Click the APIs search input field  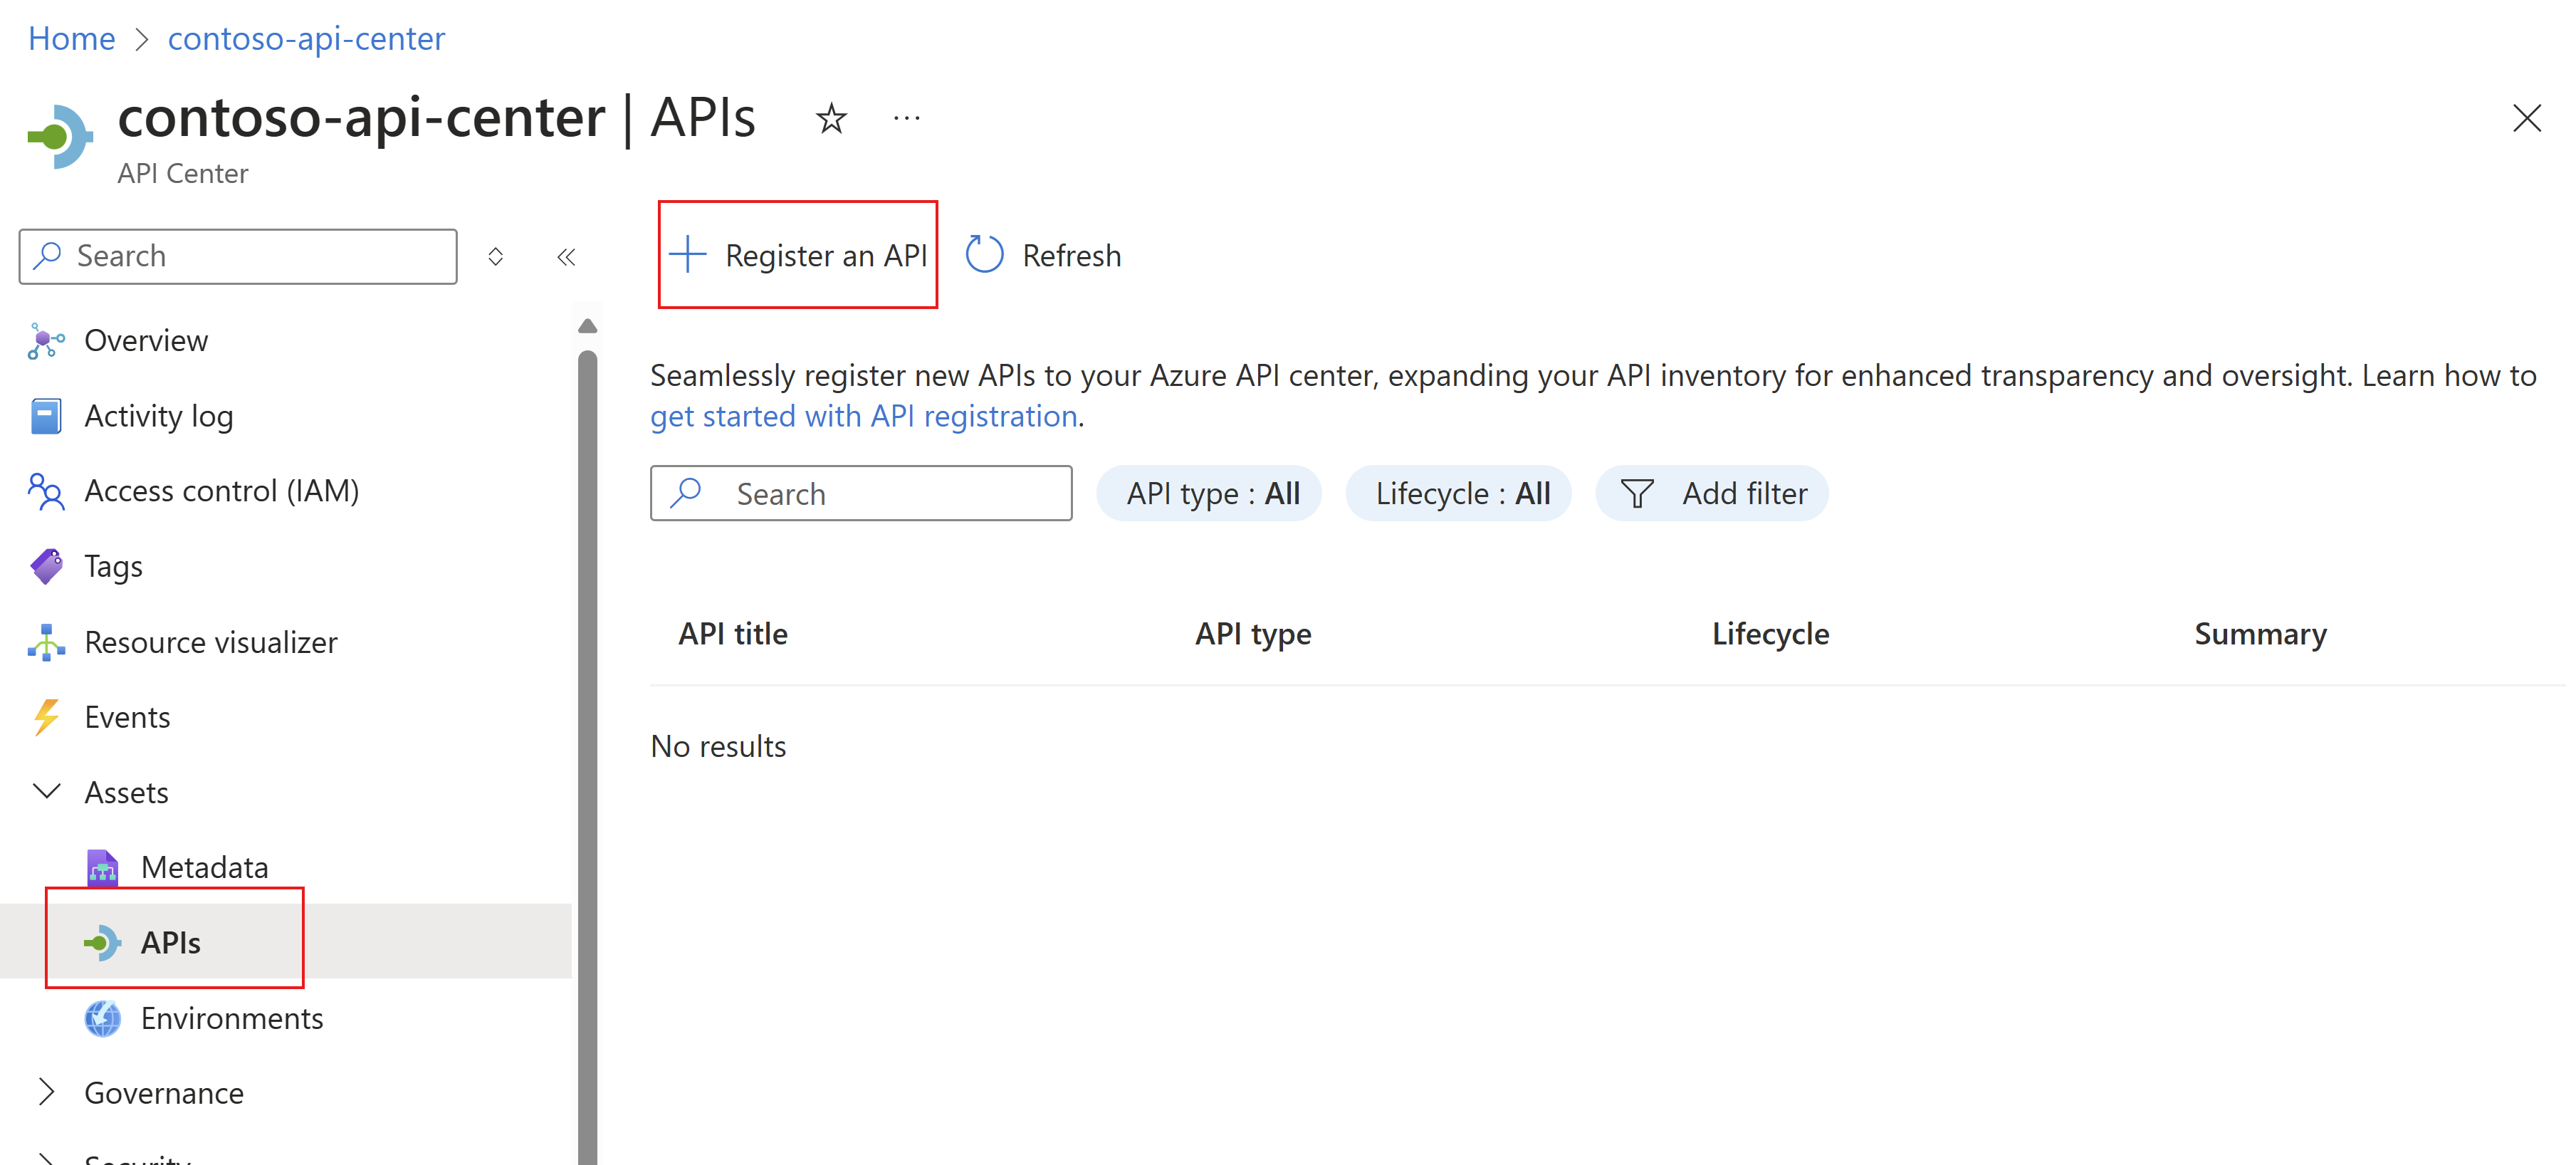[862, 491]
